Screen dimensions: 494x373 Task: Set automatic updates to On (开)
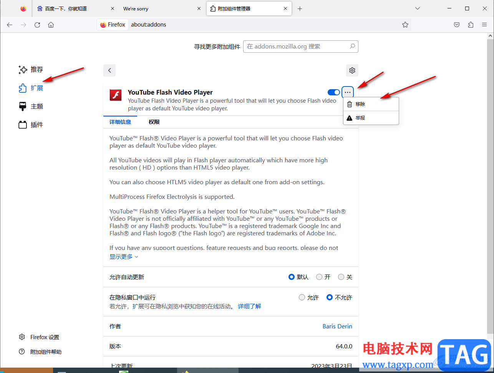[319, 277]
